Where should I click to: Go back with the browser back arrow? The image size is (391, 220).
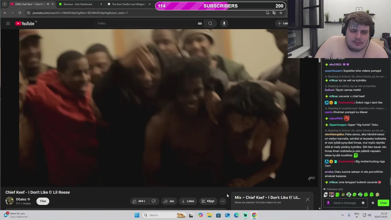point(5,13)
